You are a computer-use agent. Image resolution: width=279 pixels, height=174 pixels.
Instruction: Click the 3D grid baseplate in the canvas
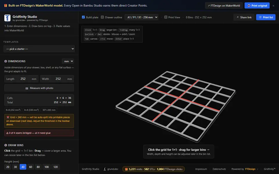176,106
